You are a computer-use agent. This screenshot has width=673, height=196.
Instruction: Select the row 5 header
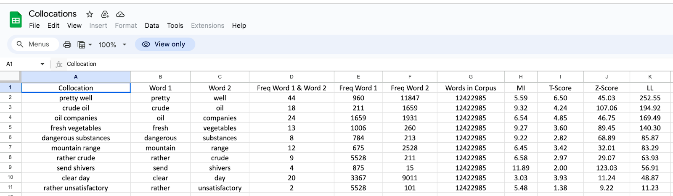[10, 128]
